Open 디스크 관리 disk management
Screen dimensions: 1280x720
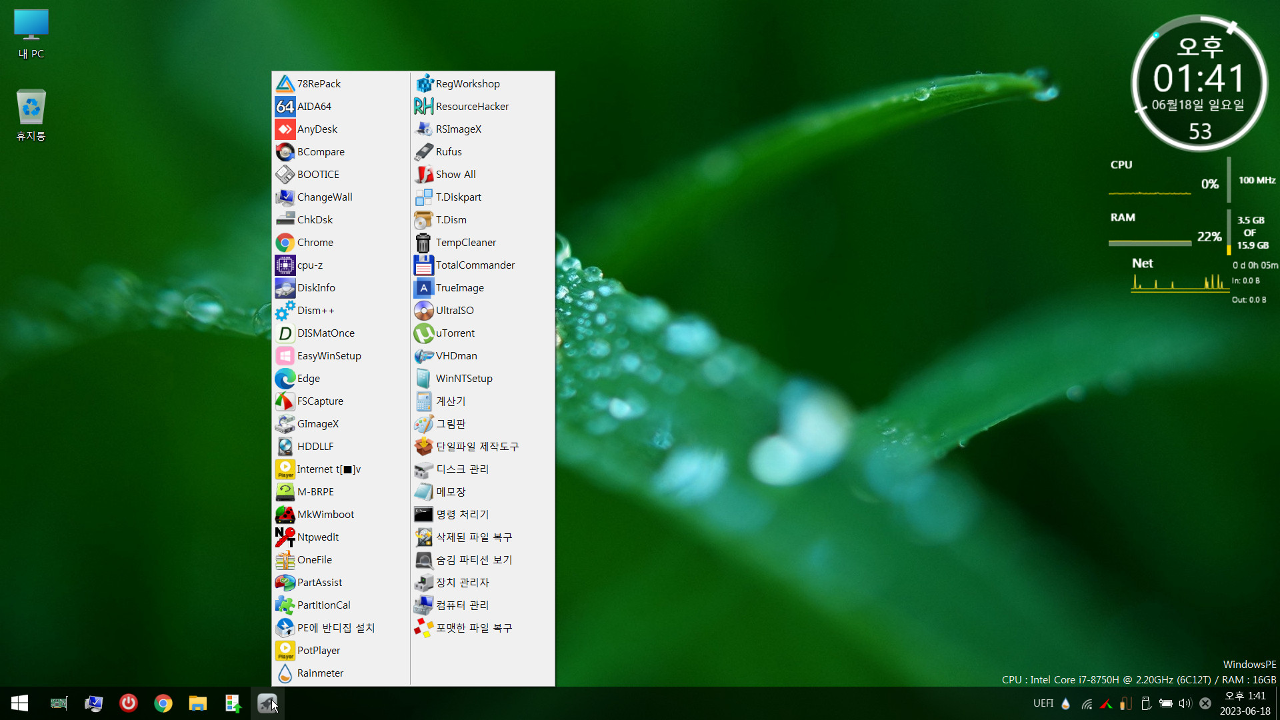coord(483,469)
